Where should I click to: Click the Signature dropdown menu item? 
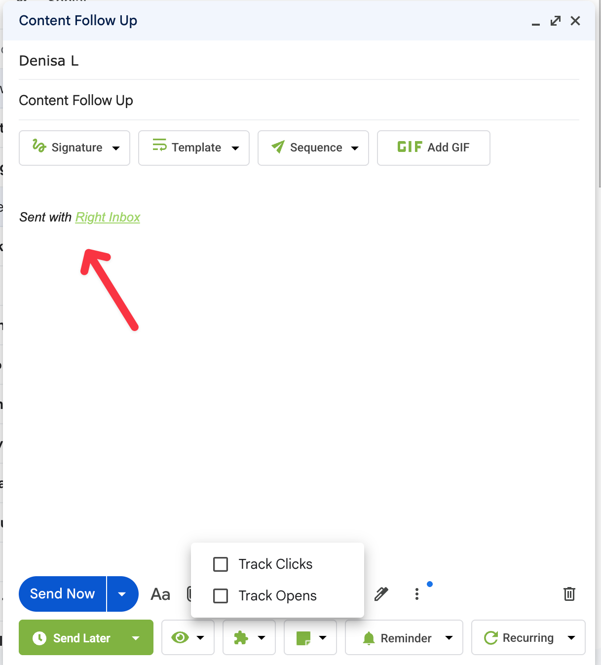pyautogui.click(x=116, y=148)
